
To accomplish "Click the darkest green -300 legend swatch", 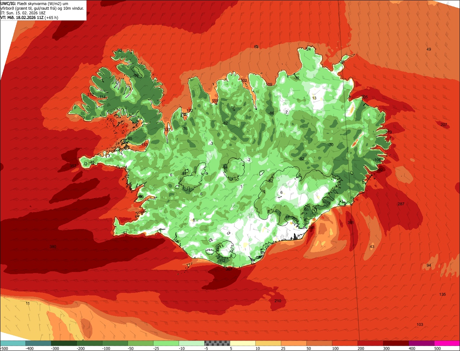I will tap(64, 343).
